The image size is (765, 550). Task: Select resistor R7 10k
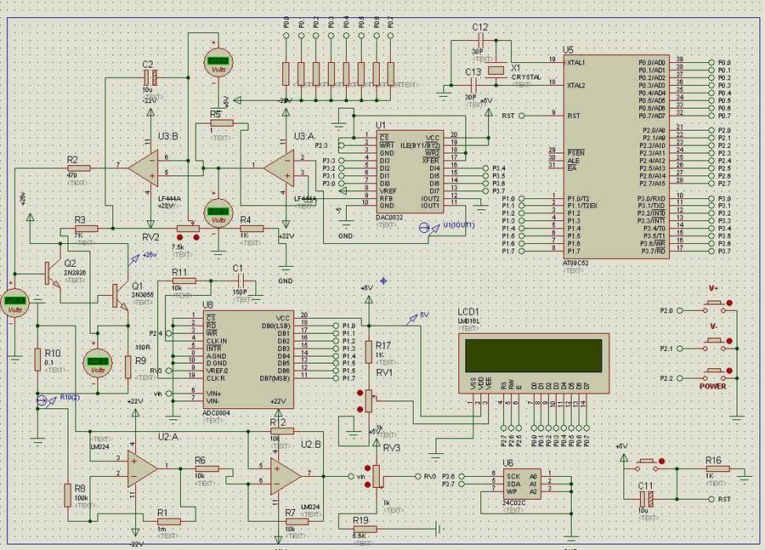[x=297, y=522]
